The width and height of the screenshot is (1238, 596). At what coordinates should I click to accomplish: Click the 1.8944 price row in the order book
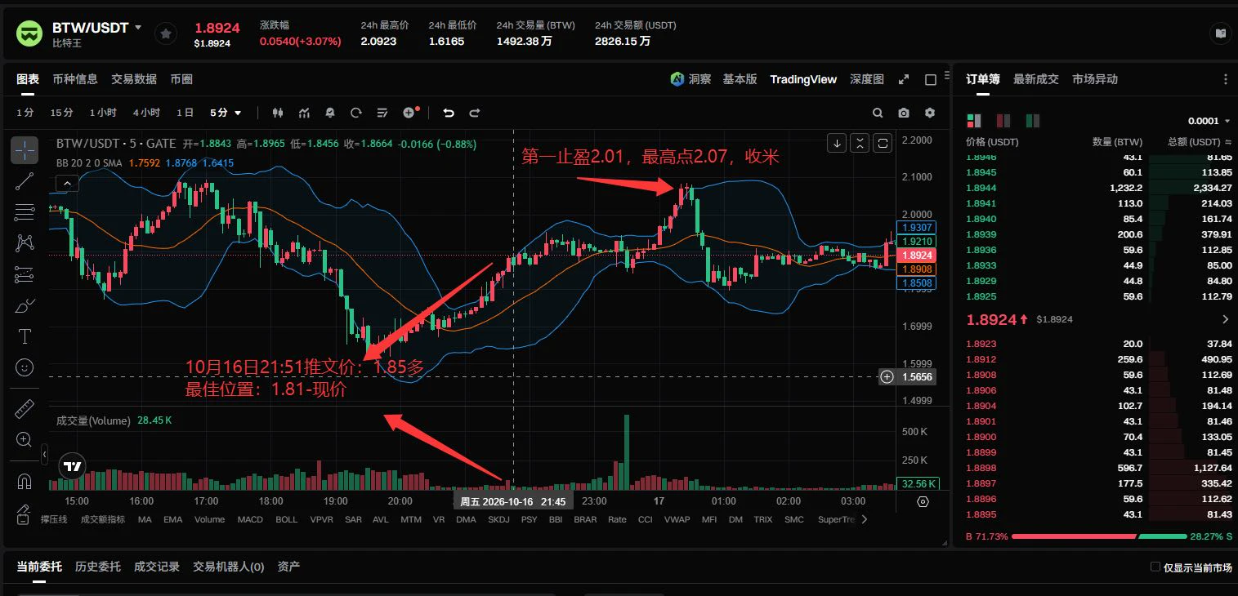1099,188
